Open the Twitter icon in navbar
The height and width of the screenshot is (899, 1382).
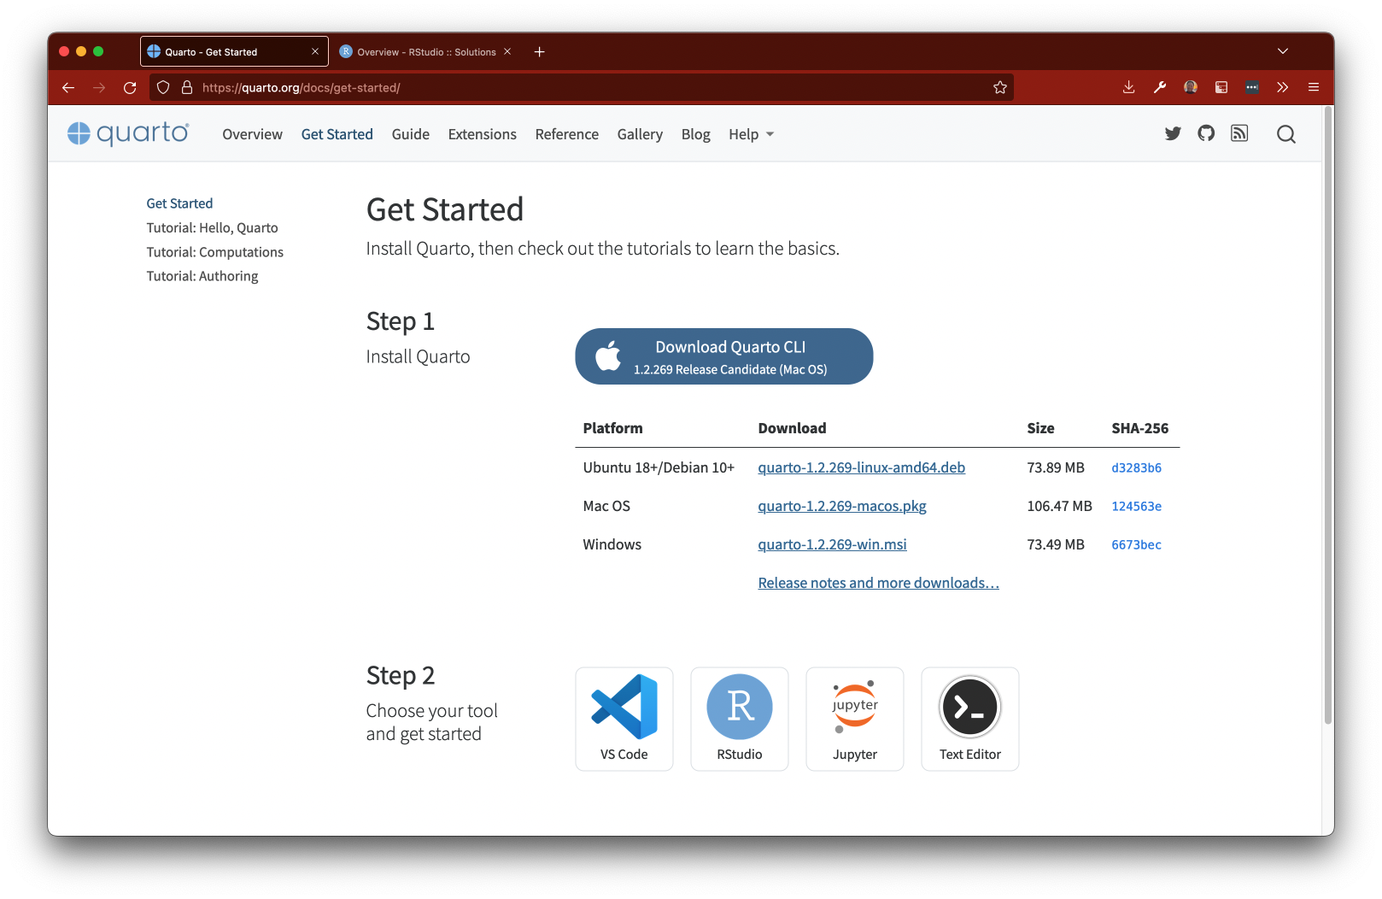point(1173,133)
